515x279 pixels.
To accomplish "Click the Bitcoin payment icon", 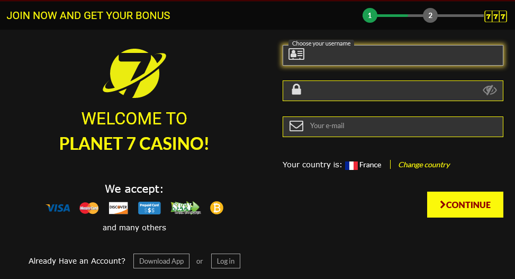I will coord(216,208).
